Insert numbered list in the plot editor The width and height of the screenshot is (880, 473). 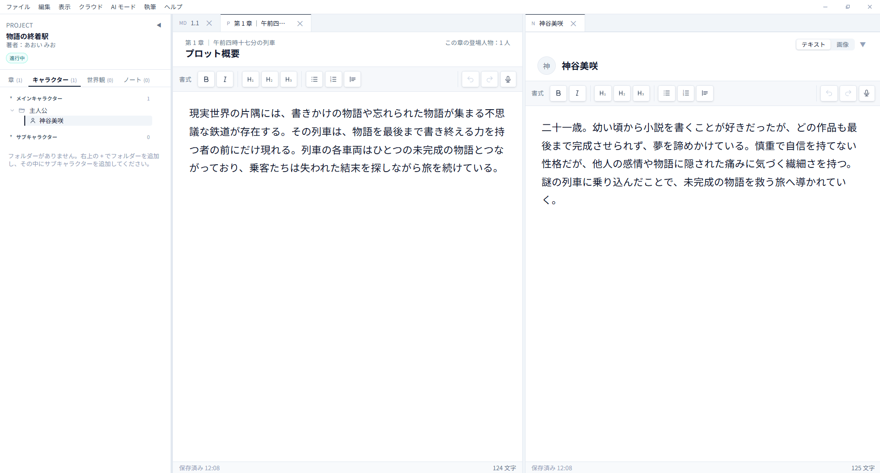pyautogui.click(x=333, y=79)
